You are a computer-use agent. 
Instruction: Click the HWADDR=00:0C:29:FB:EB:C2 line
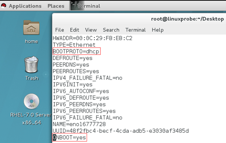click(x=93, y=38)
